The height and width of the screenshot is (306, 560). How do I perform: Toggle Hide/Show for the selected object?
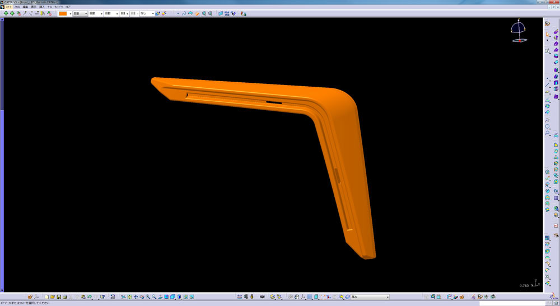point(185,296)
